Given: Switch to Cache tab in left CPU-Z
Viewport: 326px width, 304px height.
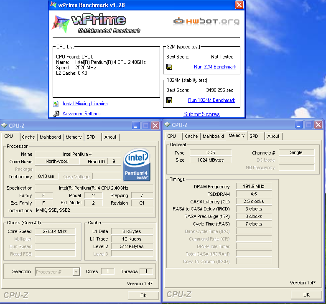Looking at the screenshot, I should pyautogui.click(x=28, y=137).
